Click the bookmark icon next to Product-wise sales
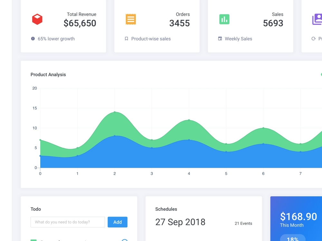The width and height of the screenshot is (322, 241). [126, 39]
